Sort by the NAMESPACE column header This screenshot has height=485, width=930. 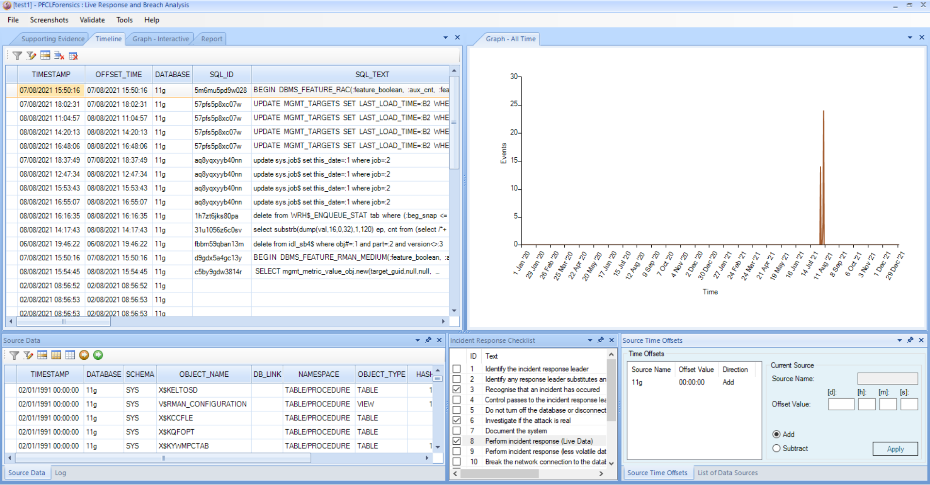coord(319,374)
